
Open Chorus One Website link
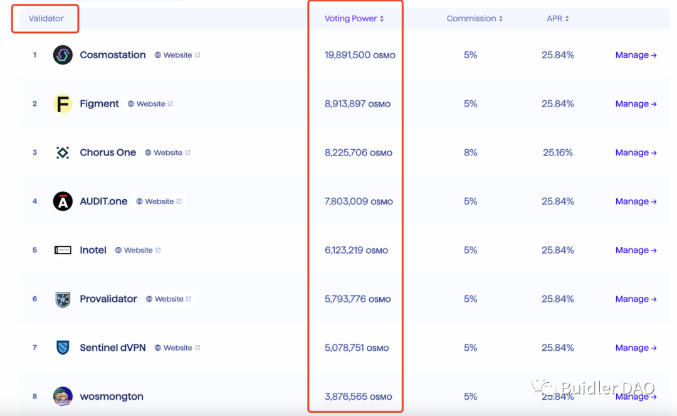click(x=167, y=152)
